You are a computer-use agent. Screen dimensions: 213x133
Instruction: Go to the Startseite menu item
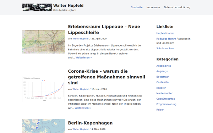[x=137, y=7]
